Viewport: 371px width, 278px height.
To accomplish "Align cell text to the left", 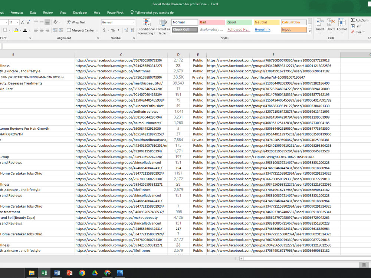I will pyautogui.click(x=36, y=30).
